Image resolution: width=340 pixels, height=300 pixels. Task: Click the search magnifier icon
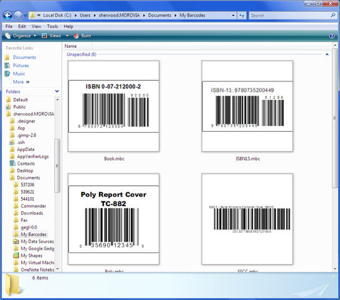click(x=333, y=15)
